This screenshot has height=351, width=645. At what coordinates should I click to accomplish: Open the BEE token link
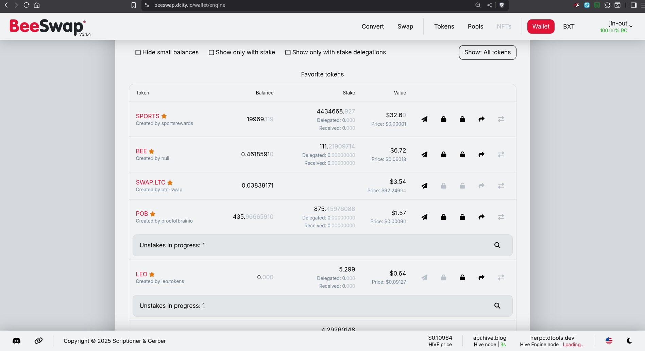click(x=141, y=151)
